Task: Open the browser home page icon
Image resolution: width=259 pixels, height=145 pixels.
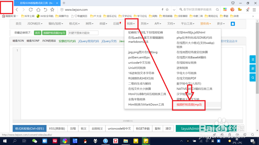Action: point(38,10)
